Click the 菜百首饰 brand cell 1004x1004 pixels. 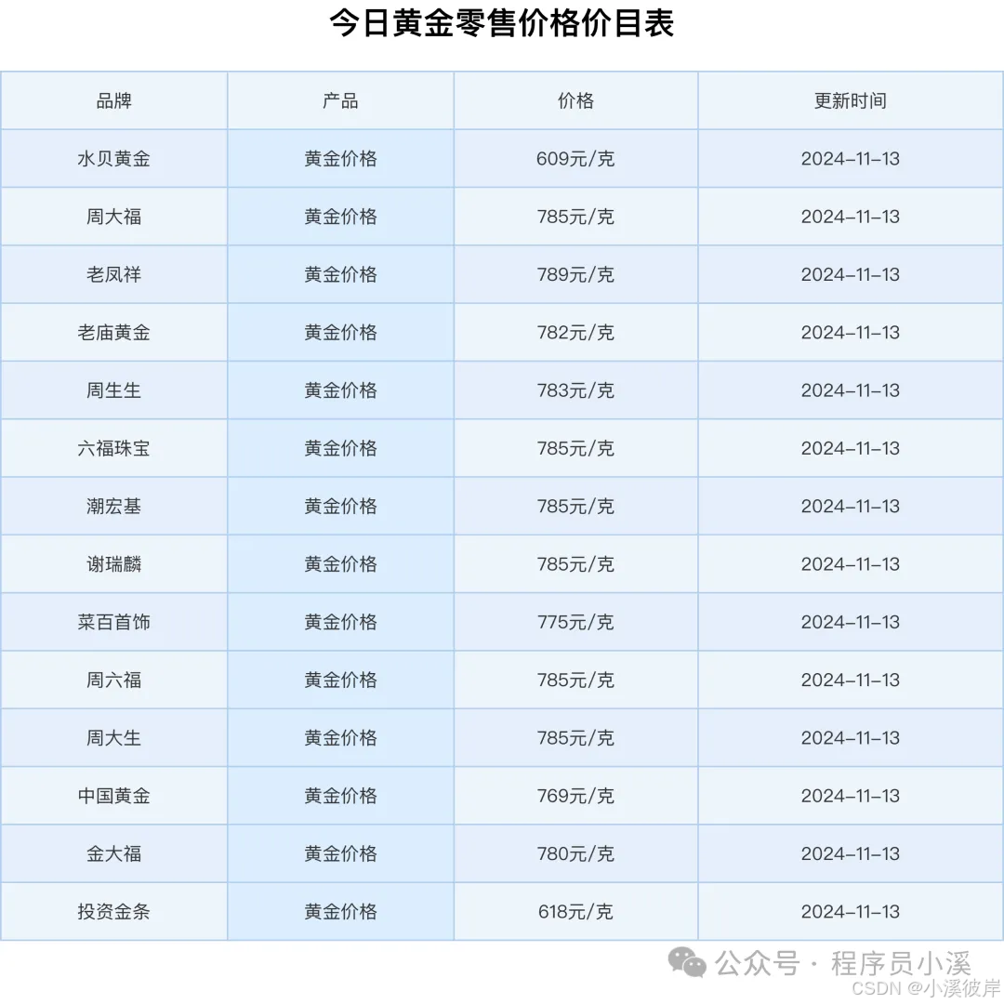114,622
